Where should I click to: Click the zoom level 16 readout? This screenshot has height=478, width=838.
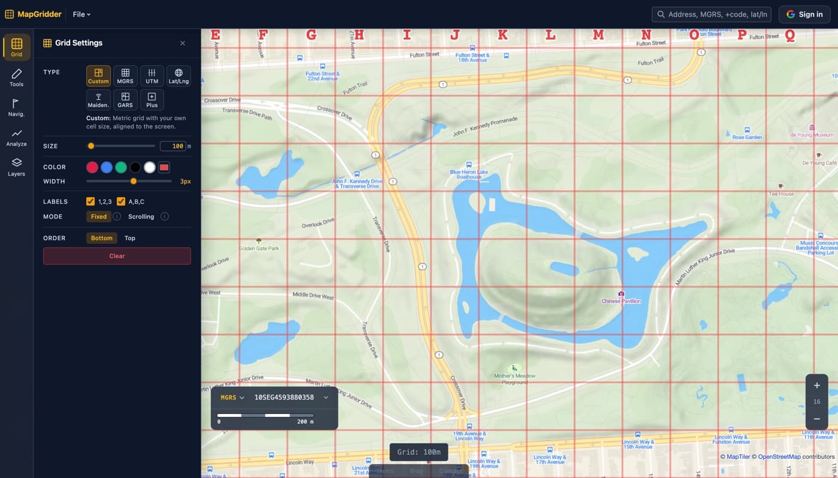coord(817,402)
